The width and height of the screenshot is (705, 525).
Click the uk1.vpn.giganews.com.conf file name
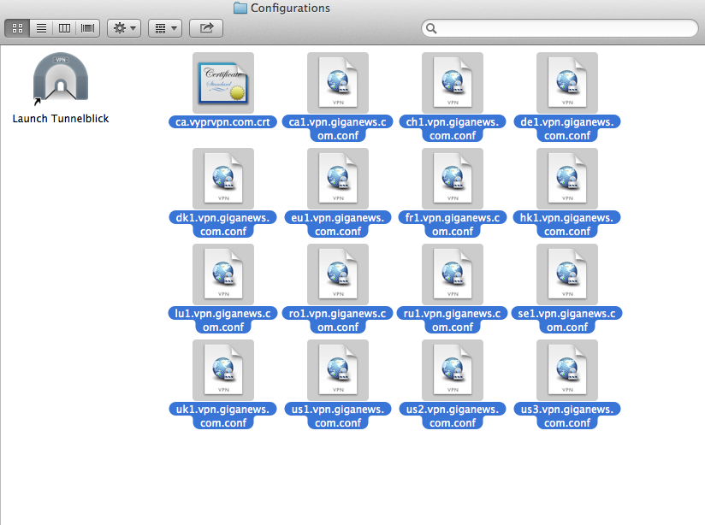click(223, 416)
